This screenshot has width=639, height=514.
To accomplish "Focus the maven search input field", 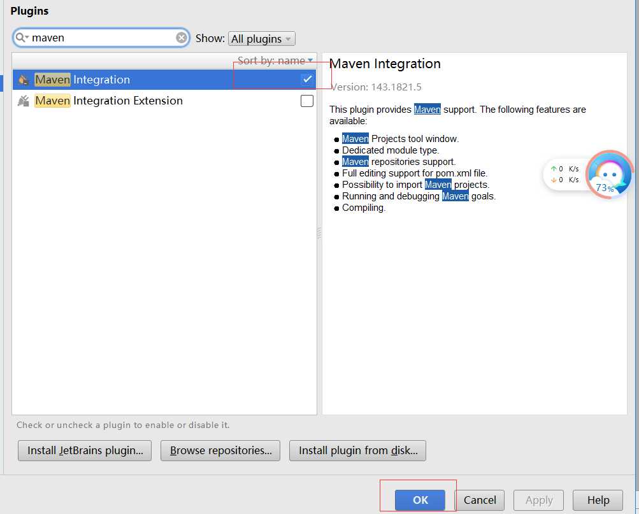I will tap(102, 38).
